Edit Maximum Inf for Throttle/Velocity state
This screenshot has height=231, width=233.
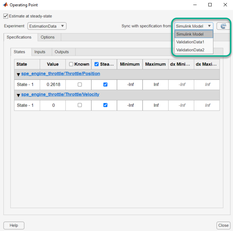click(156, 105)
